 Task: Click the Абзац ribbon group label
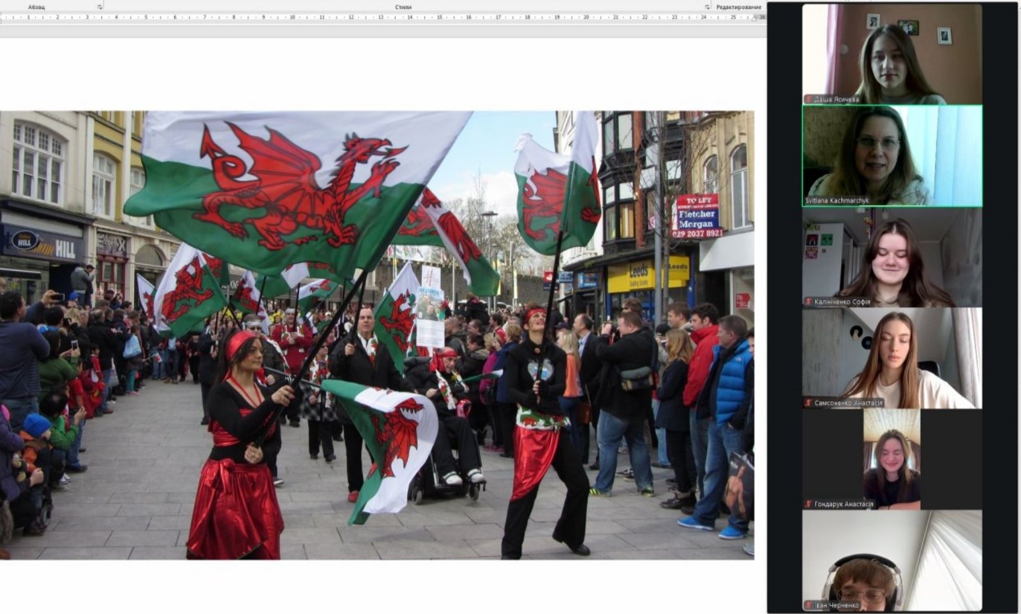tap(36, 7)
